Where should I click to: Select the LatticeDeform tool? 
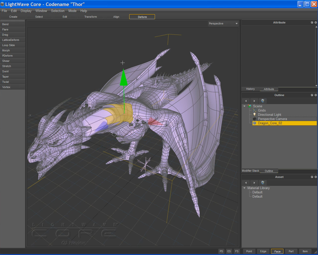11,40
